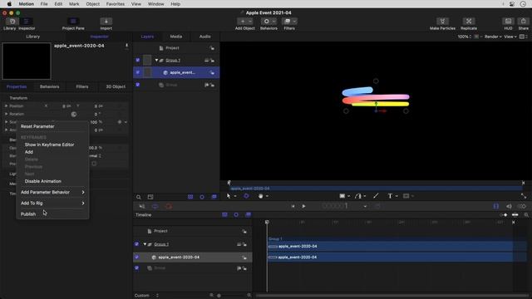Open the Favorites menu in menu bar
Image resolution: width=532 pixels, height=299 pixels.
[116, 4]
